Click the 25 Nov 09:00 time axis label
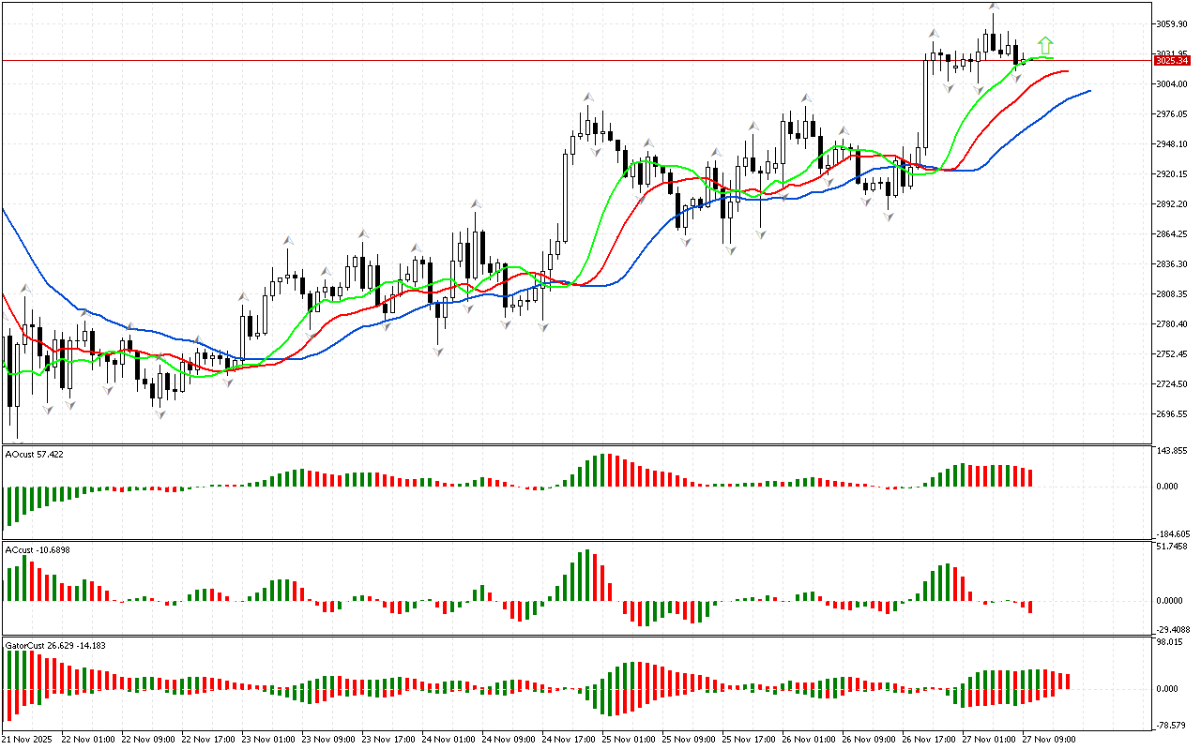This screenshot has width=1201, height=750. 689,739
